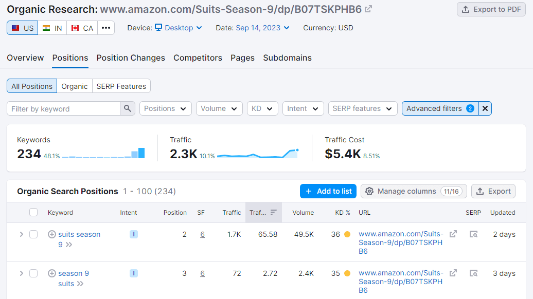This screenshot has height=299, width=533.
Task: Switch to the Position Changes tab
Action: coord(131,58)
